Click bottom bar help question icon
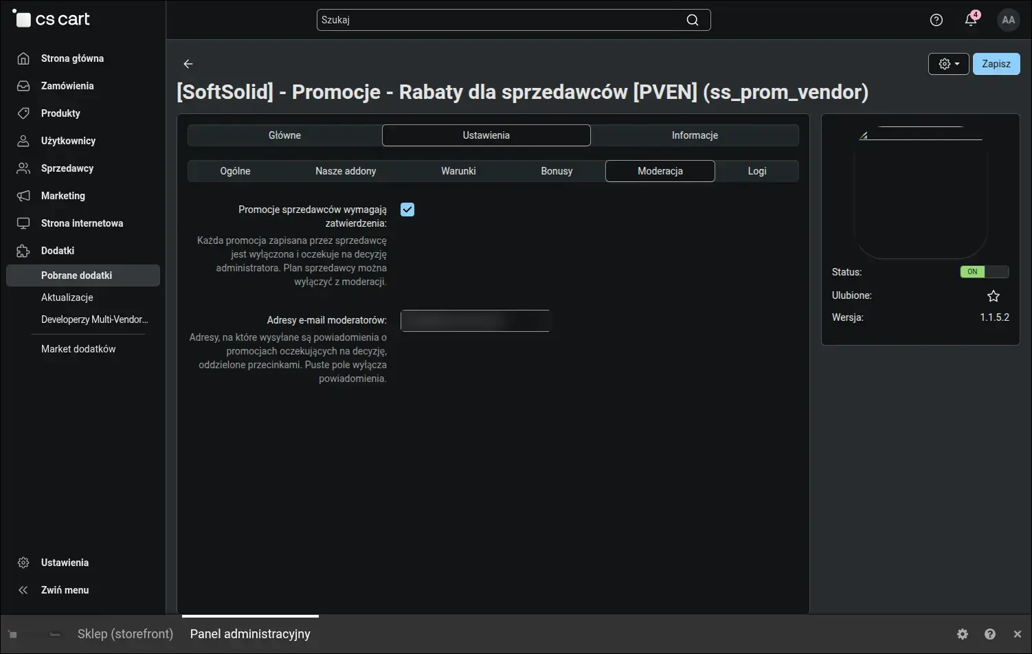This screenshot has height=654, width=1032. coord(990,634)
